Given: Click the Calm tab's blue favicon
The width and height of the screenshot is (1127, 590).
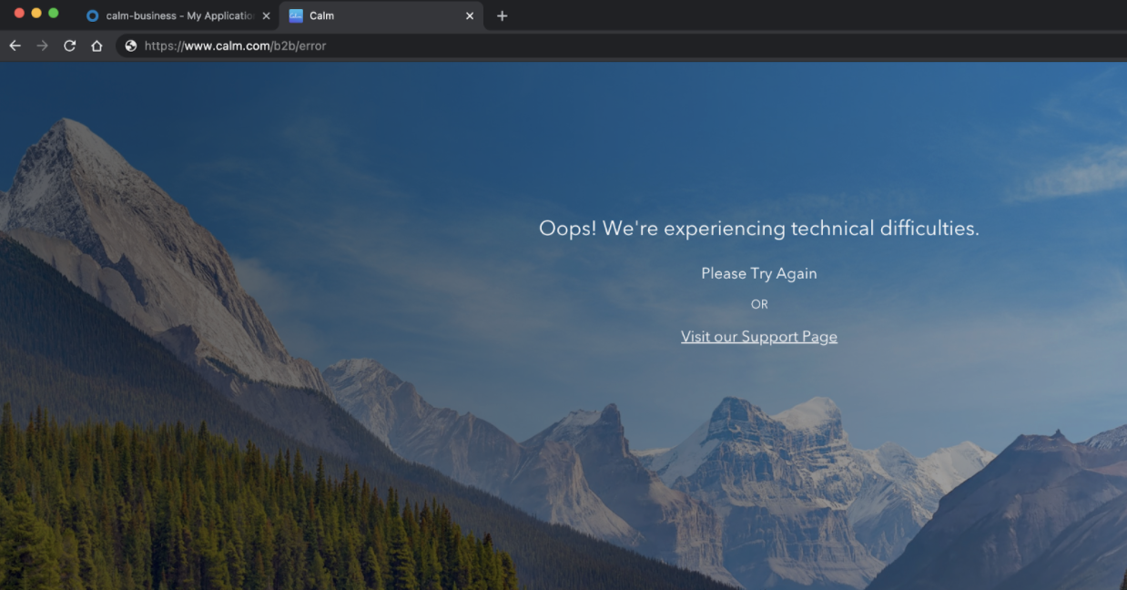Looking at the screenshot, I should point(296,15).
